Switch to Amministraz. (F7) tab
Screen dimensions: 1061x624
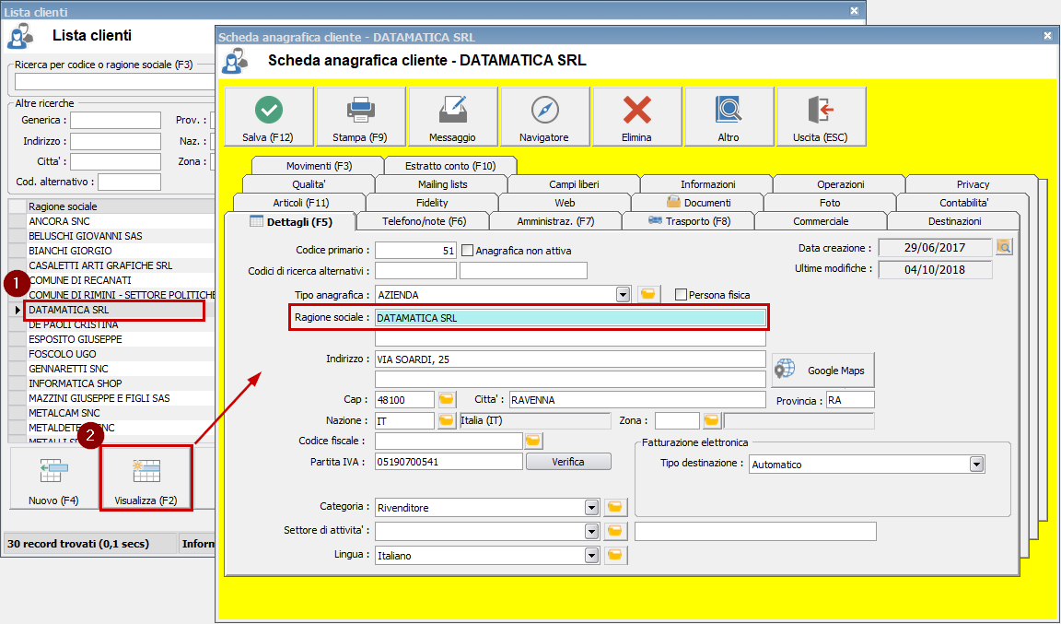click(x=555, y=221)
